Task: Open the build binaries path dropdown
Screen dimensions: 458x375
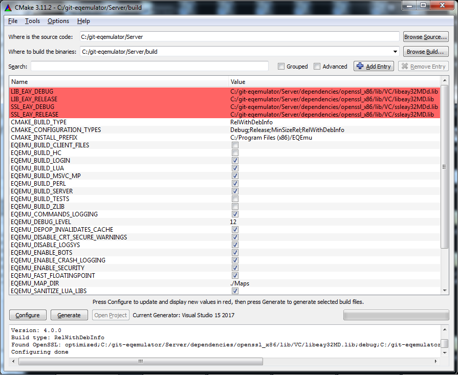Action: pyautogui.click(x=395, y=52)
